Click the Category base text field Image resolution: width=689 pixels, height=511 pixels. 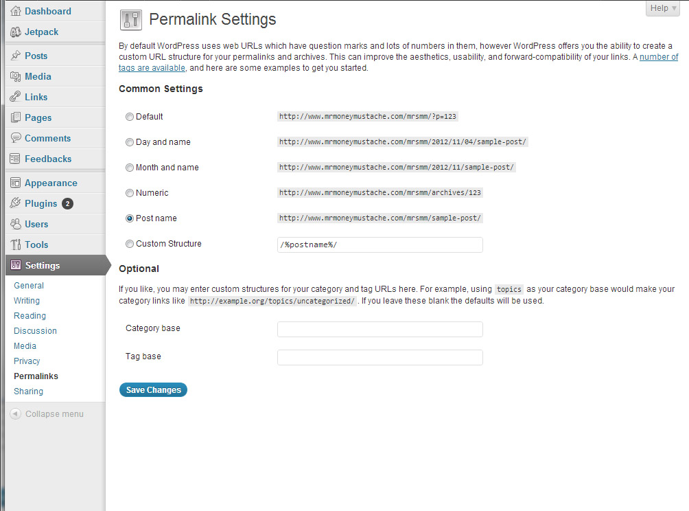point(379,329)
